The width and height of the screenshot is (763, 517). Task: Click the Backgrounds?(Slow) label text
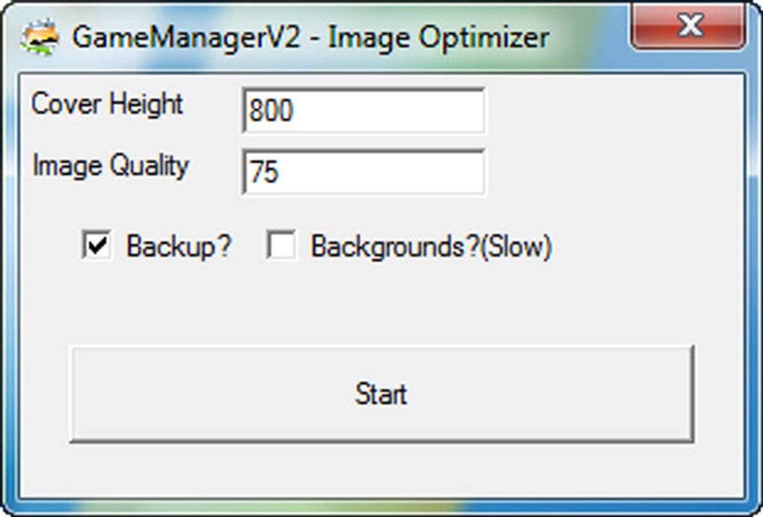click(431, 246)
